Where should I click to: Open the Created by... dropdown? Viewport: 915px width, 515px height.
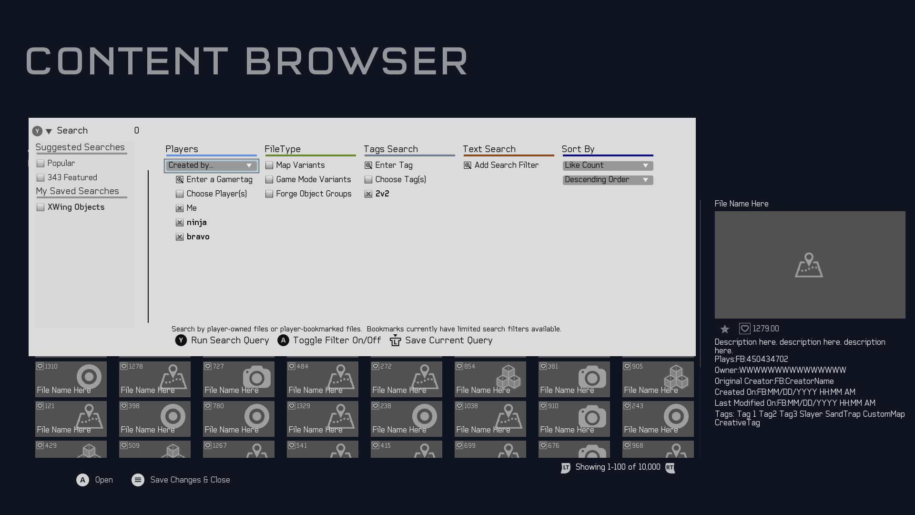coord(212,165)
